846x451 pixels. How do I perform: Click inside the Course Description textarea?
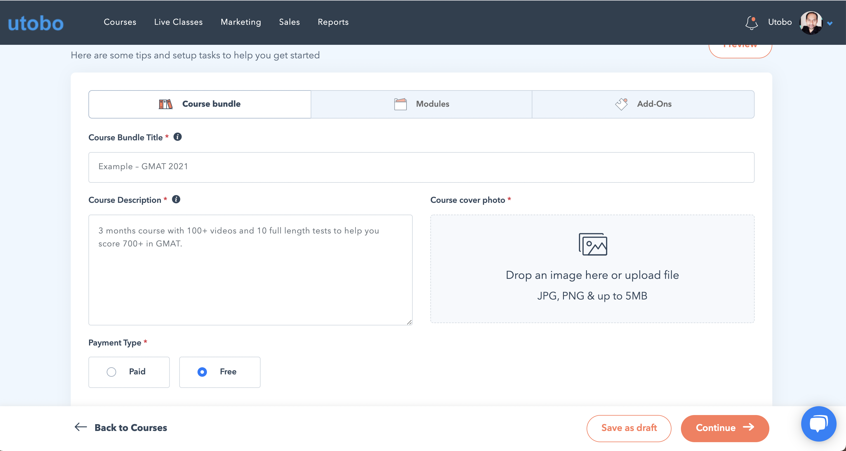click(250, 270)
